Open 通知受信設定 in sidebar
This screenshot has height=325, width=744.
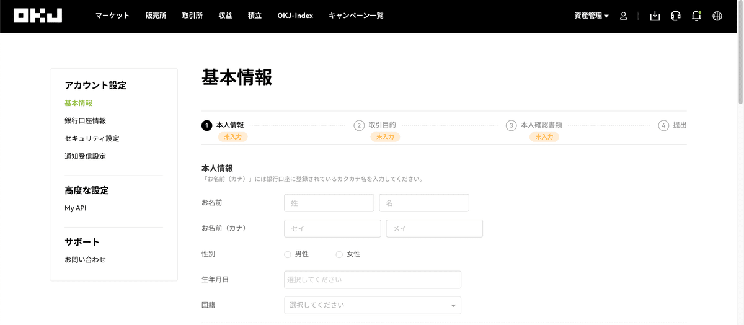tap(85, 156)
